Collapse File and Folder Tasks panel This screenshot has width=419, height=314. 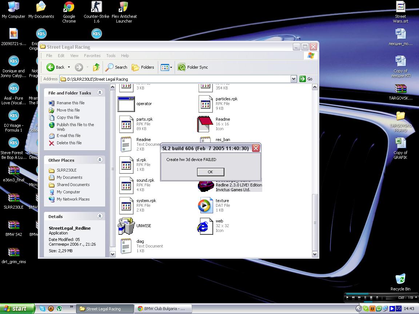coord(100,93)
